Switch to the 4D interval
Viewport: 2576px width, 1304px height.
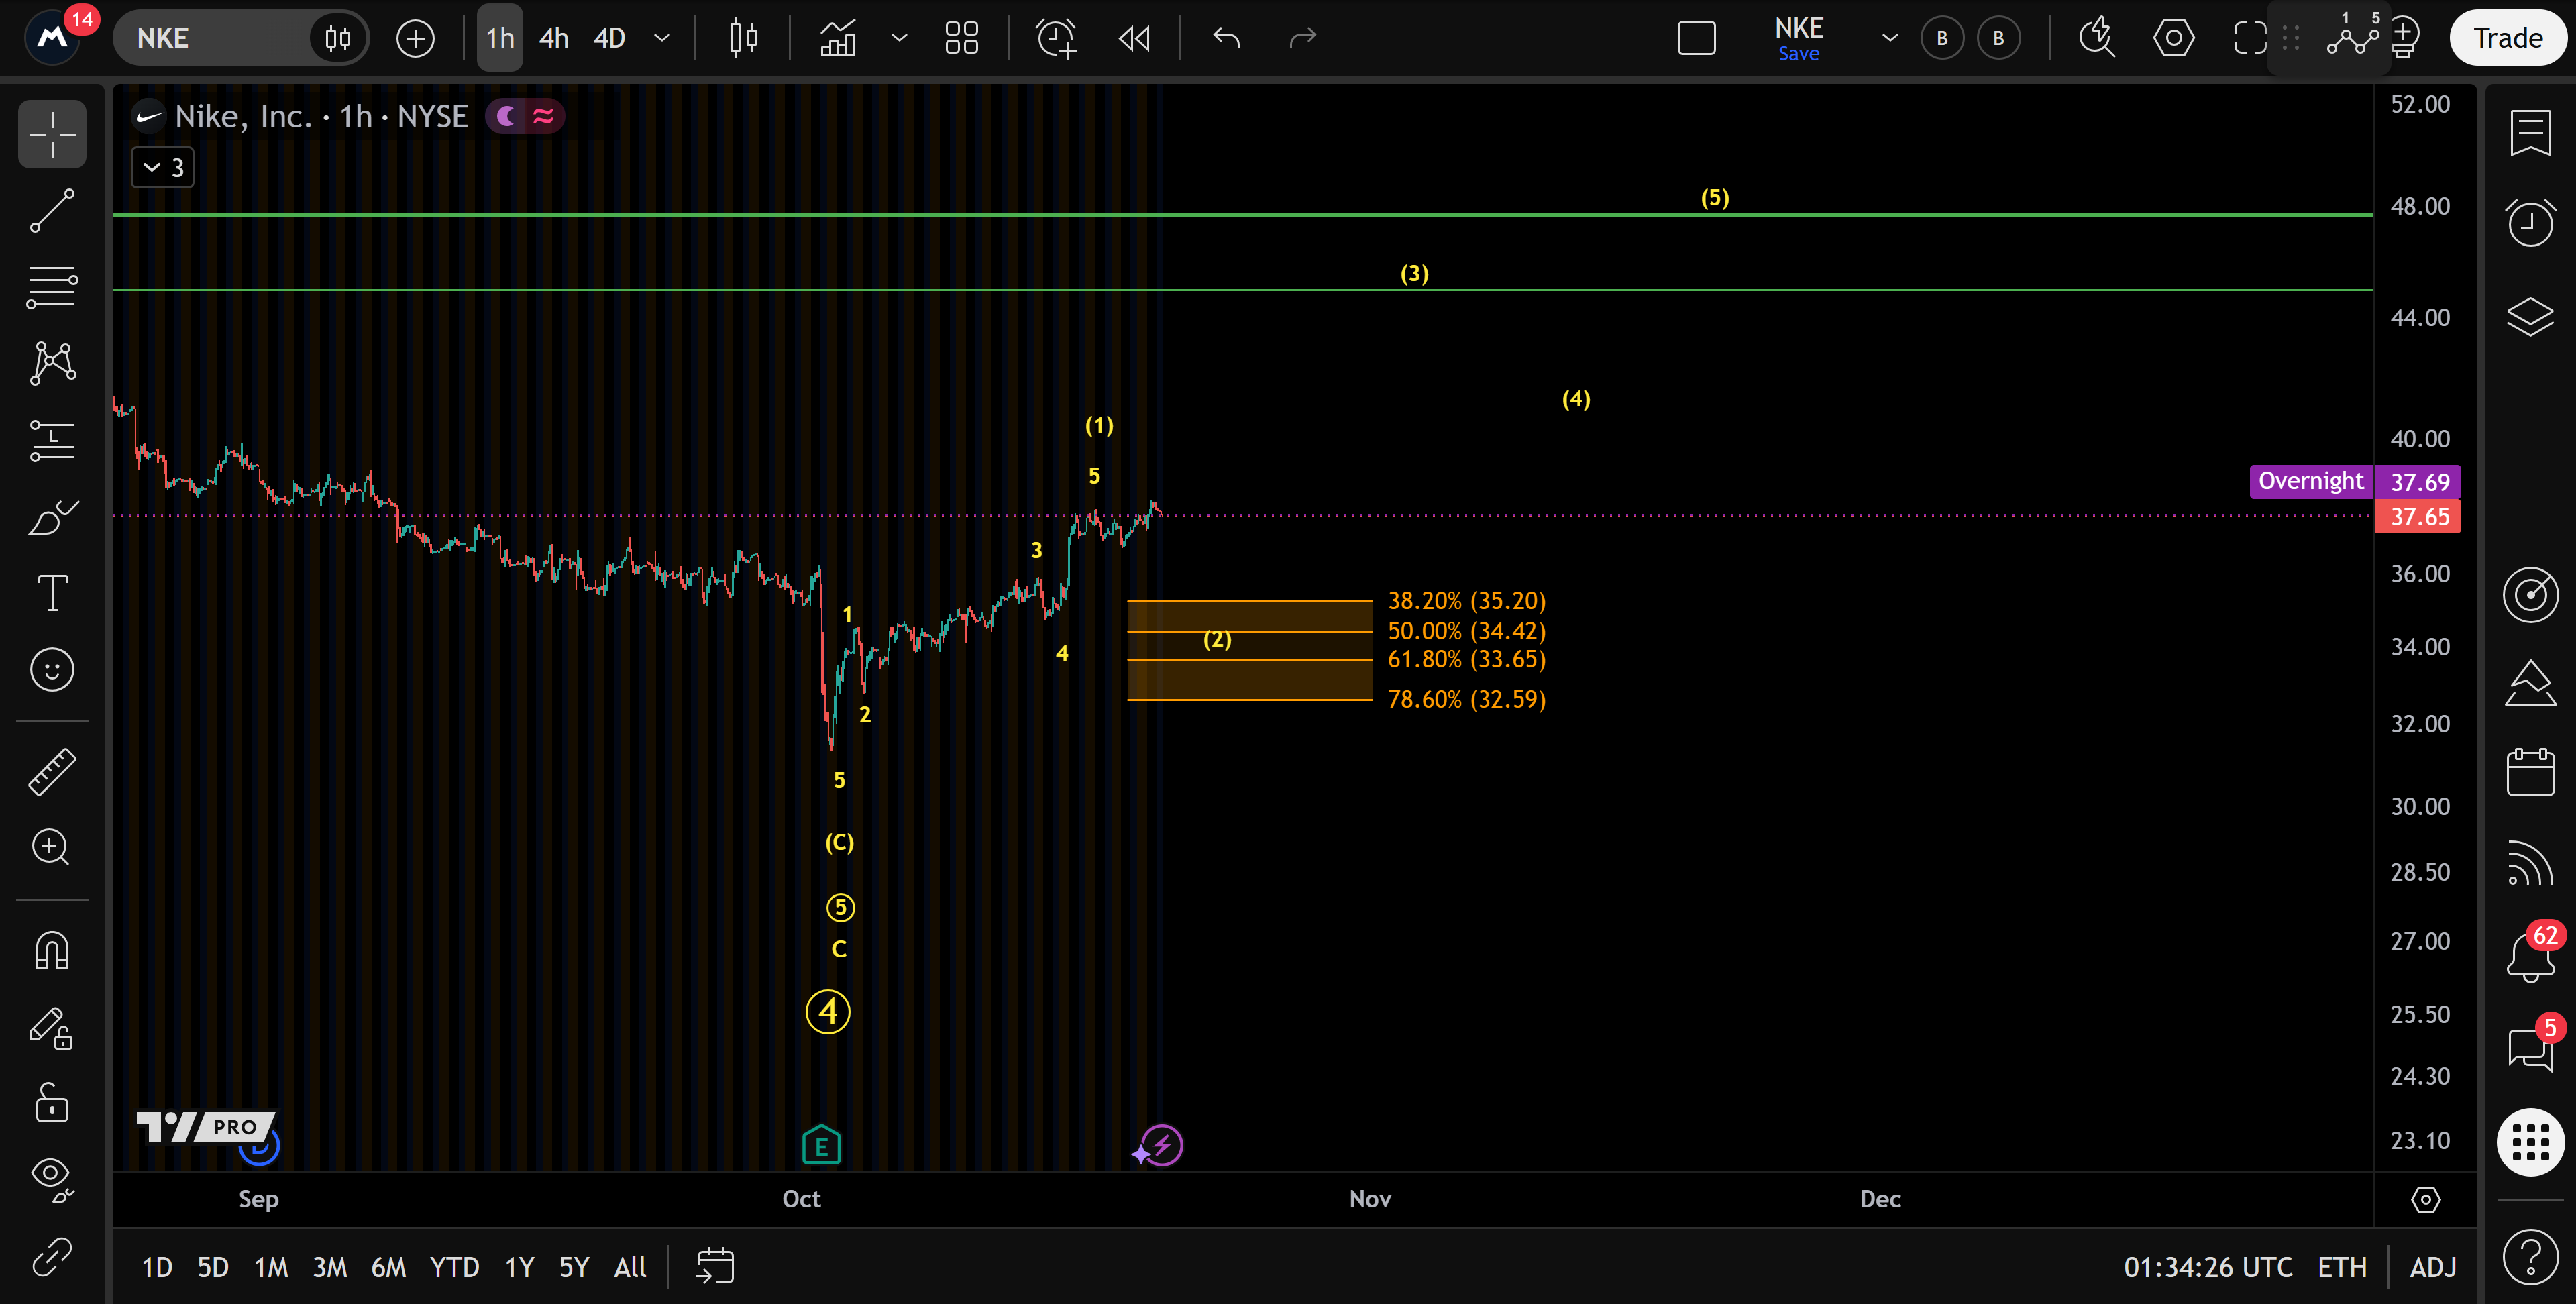click(x=610, y=38)
